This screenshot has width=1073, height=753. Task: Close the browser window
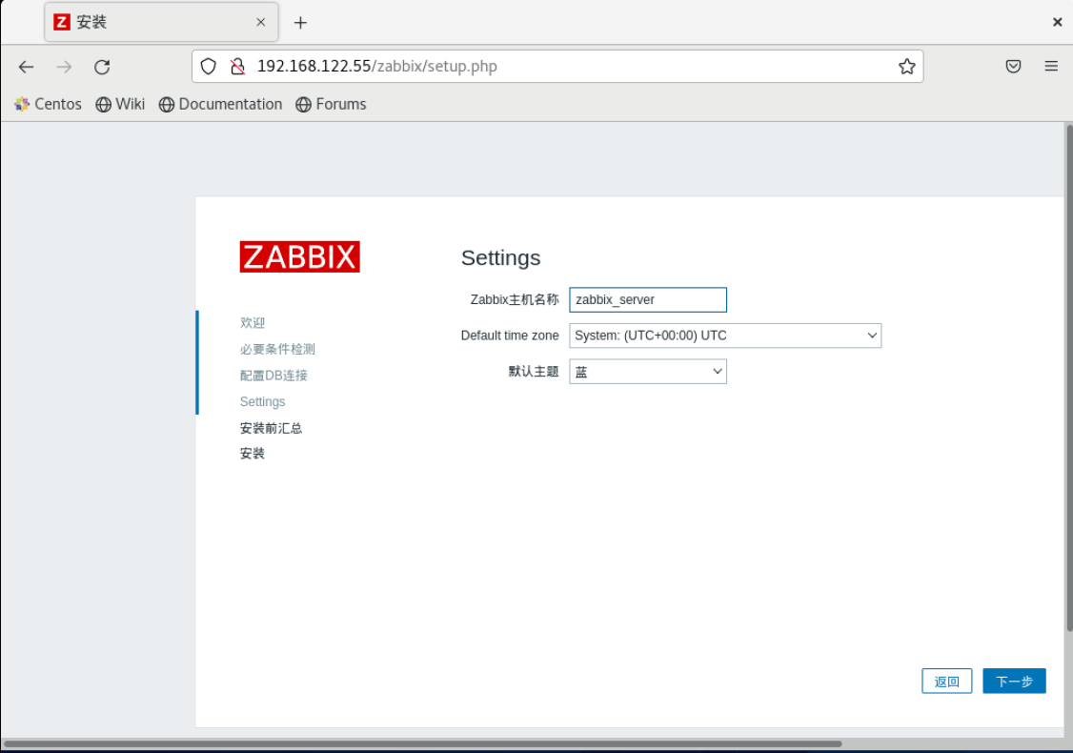click(x=1057, y=22)
